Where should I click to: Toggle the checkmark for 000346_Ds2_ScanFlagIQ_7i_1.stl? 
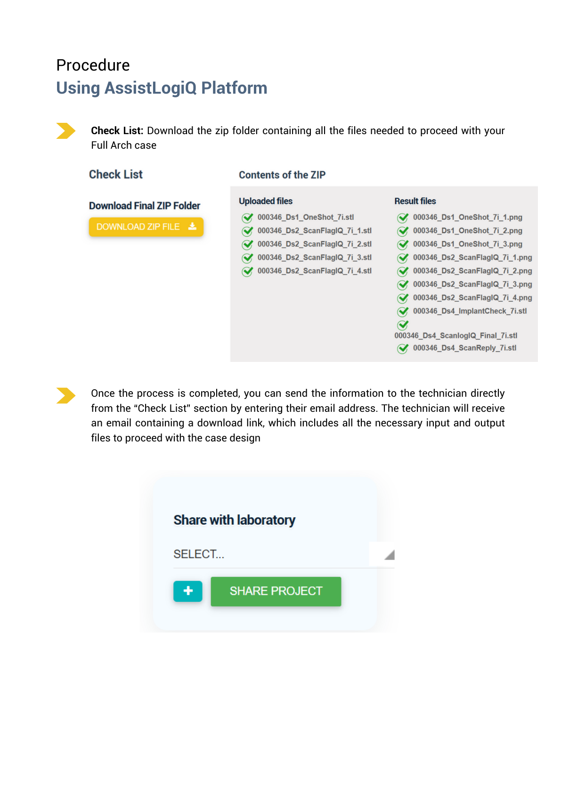247,231
